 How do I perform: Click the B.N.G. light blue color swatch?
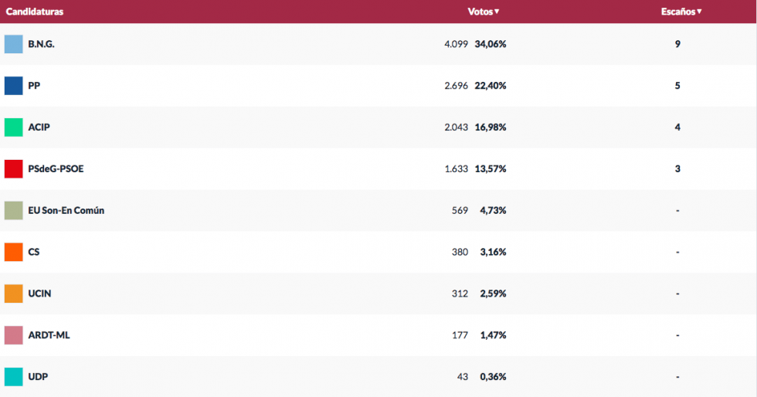tap(13, 44)
